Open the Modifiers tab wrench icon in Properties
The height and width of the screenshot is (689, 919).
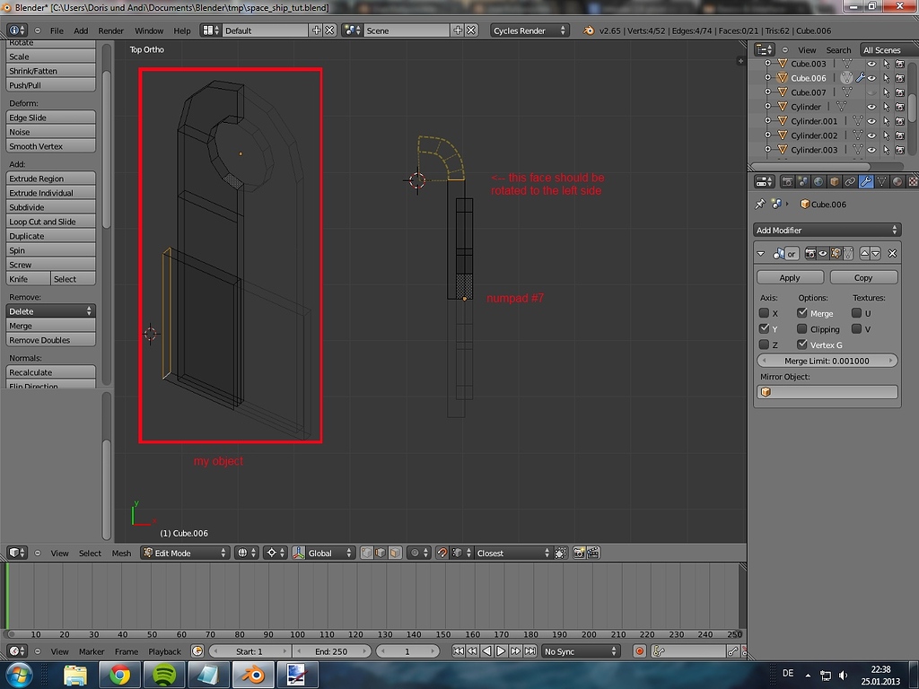point(865,181)
